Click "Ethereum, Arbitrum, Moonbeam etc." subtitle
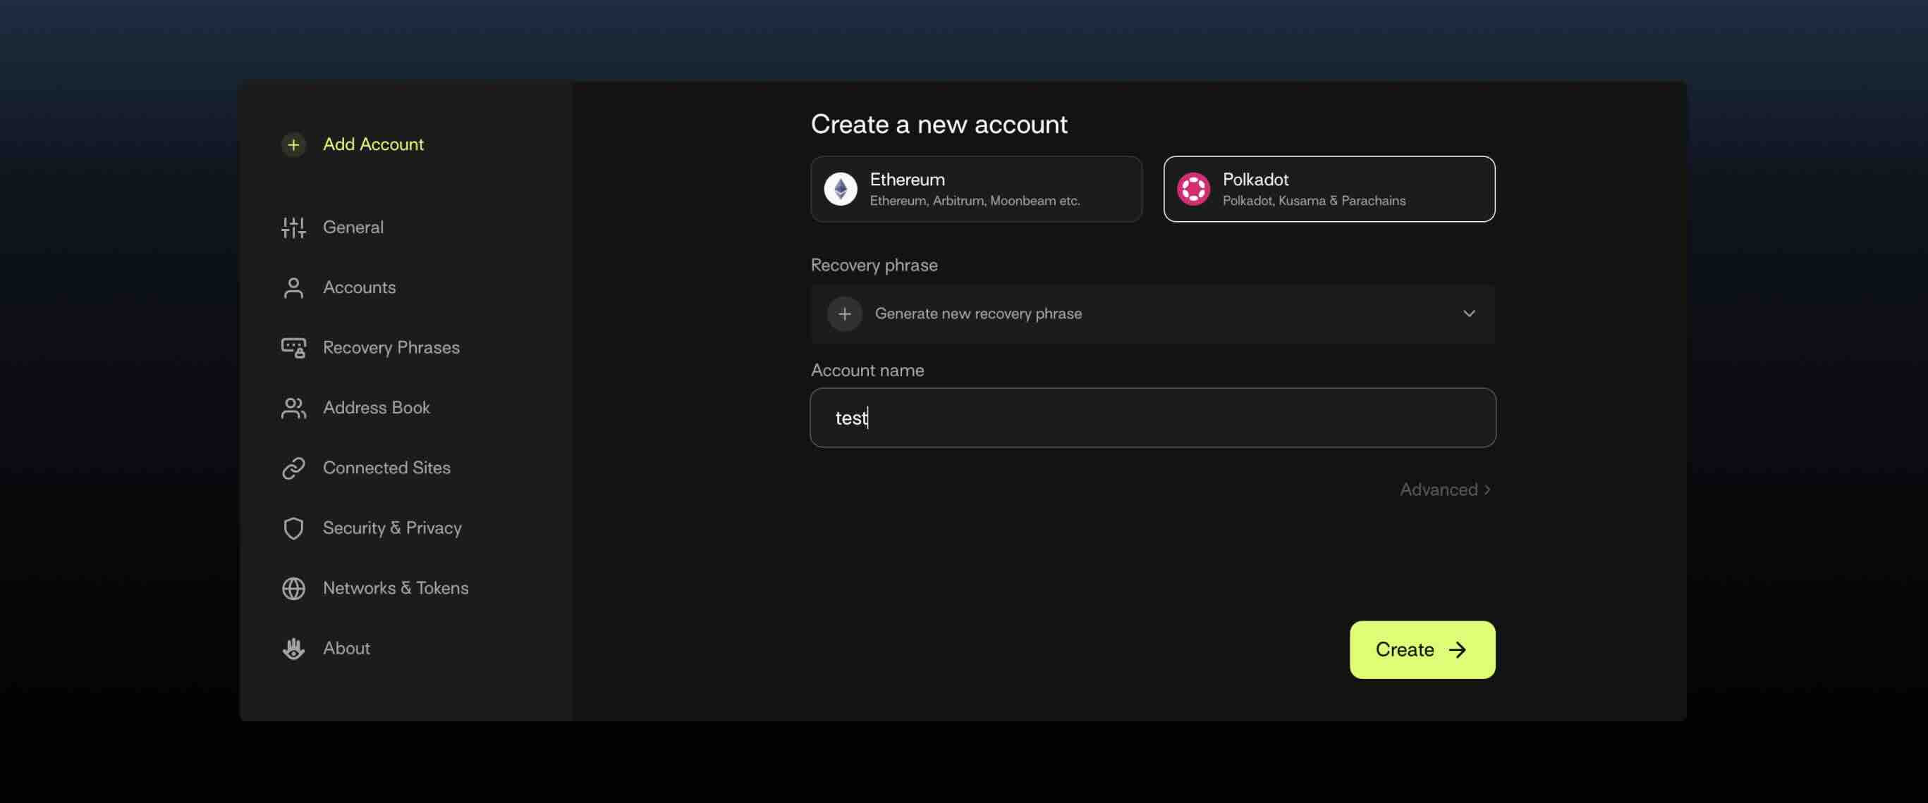Viewport: 1928px width, 803px height. [x=975, y=201]
